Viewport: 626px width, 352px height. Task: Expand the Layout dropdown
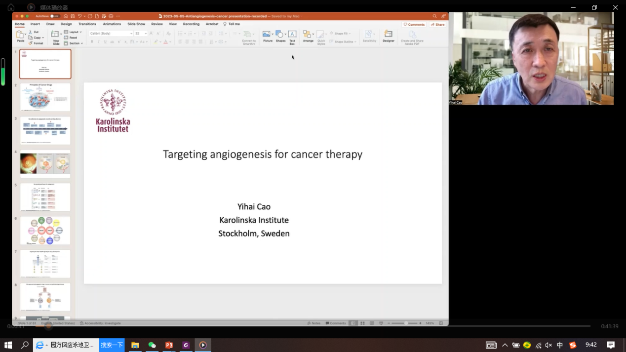pyautogui.click(x=75, y=32)
